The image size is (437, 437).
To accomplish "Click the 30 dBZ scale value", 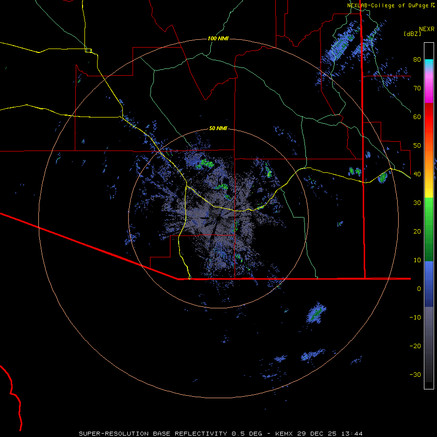I will [x=417, y=203].
